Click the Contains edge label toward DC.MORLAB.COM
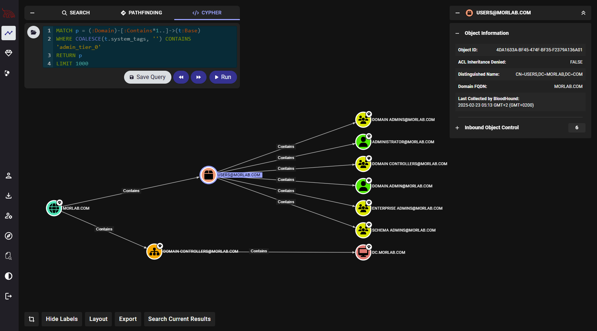The height and width of the screenshot is (331, 597). tap(259, 251)
